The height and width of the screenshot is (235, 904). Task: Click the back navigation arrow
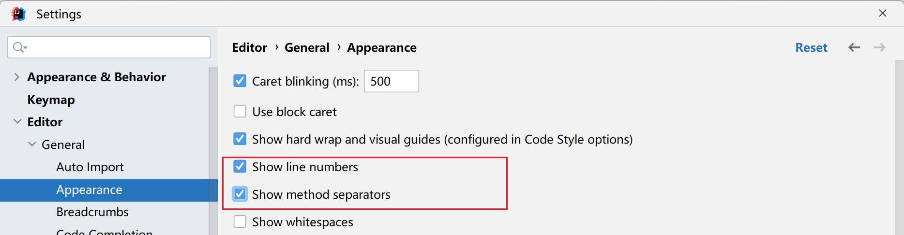pyautogui.click(x=854, y=47)
